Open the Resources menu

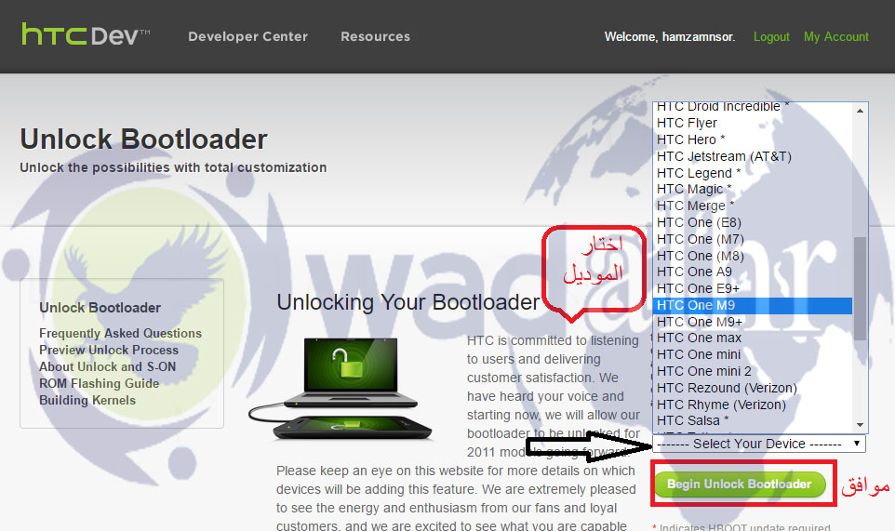pos(375,36)
